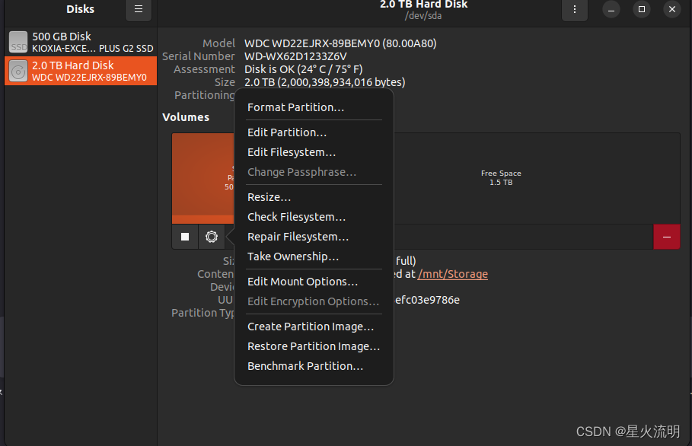
Task: Start Benchmark Partition from the menu
Action: coord(305,366)
